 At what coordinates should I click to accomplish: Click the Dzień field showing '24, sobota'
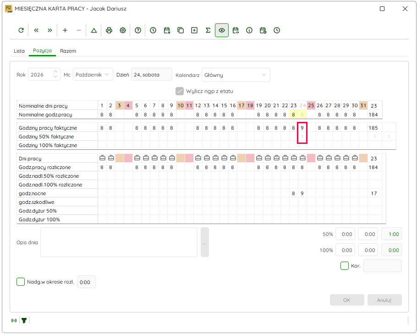pyautogui.click(x=152, y=75)
